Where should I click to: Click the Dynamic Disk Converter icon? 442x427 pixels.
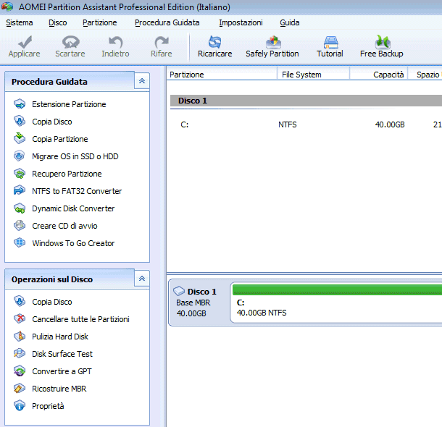pos(20,208)
